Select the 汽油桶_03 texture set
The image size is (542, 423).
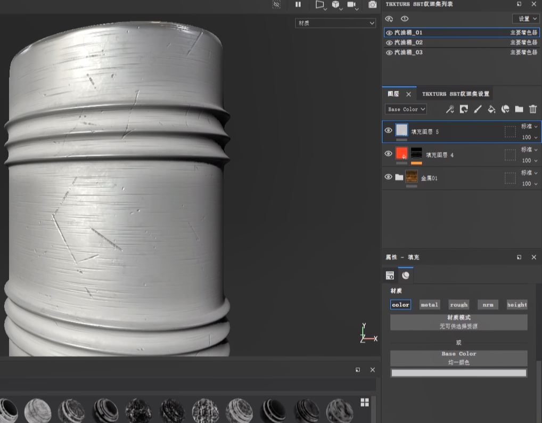coord(408,53)
